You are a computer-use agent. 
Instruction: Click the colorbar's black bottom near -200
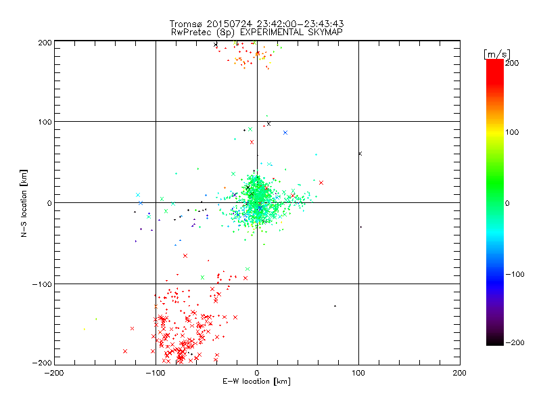pos(495,341)
